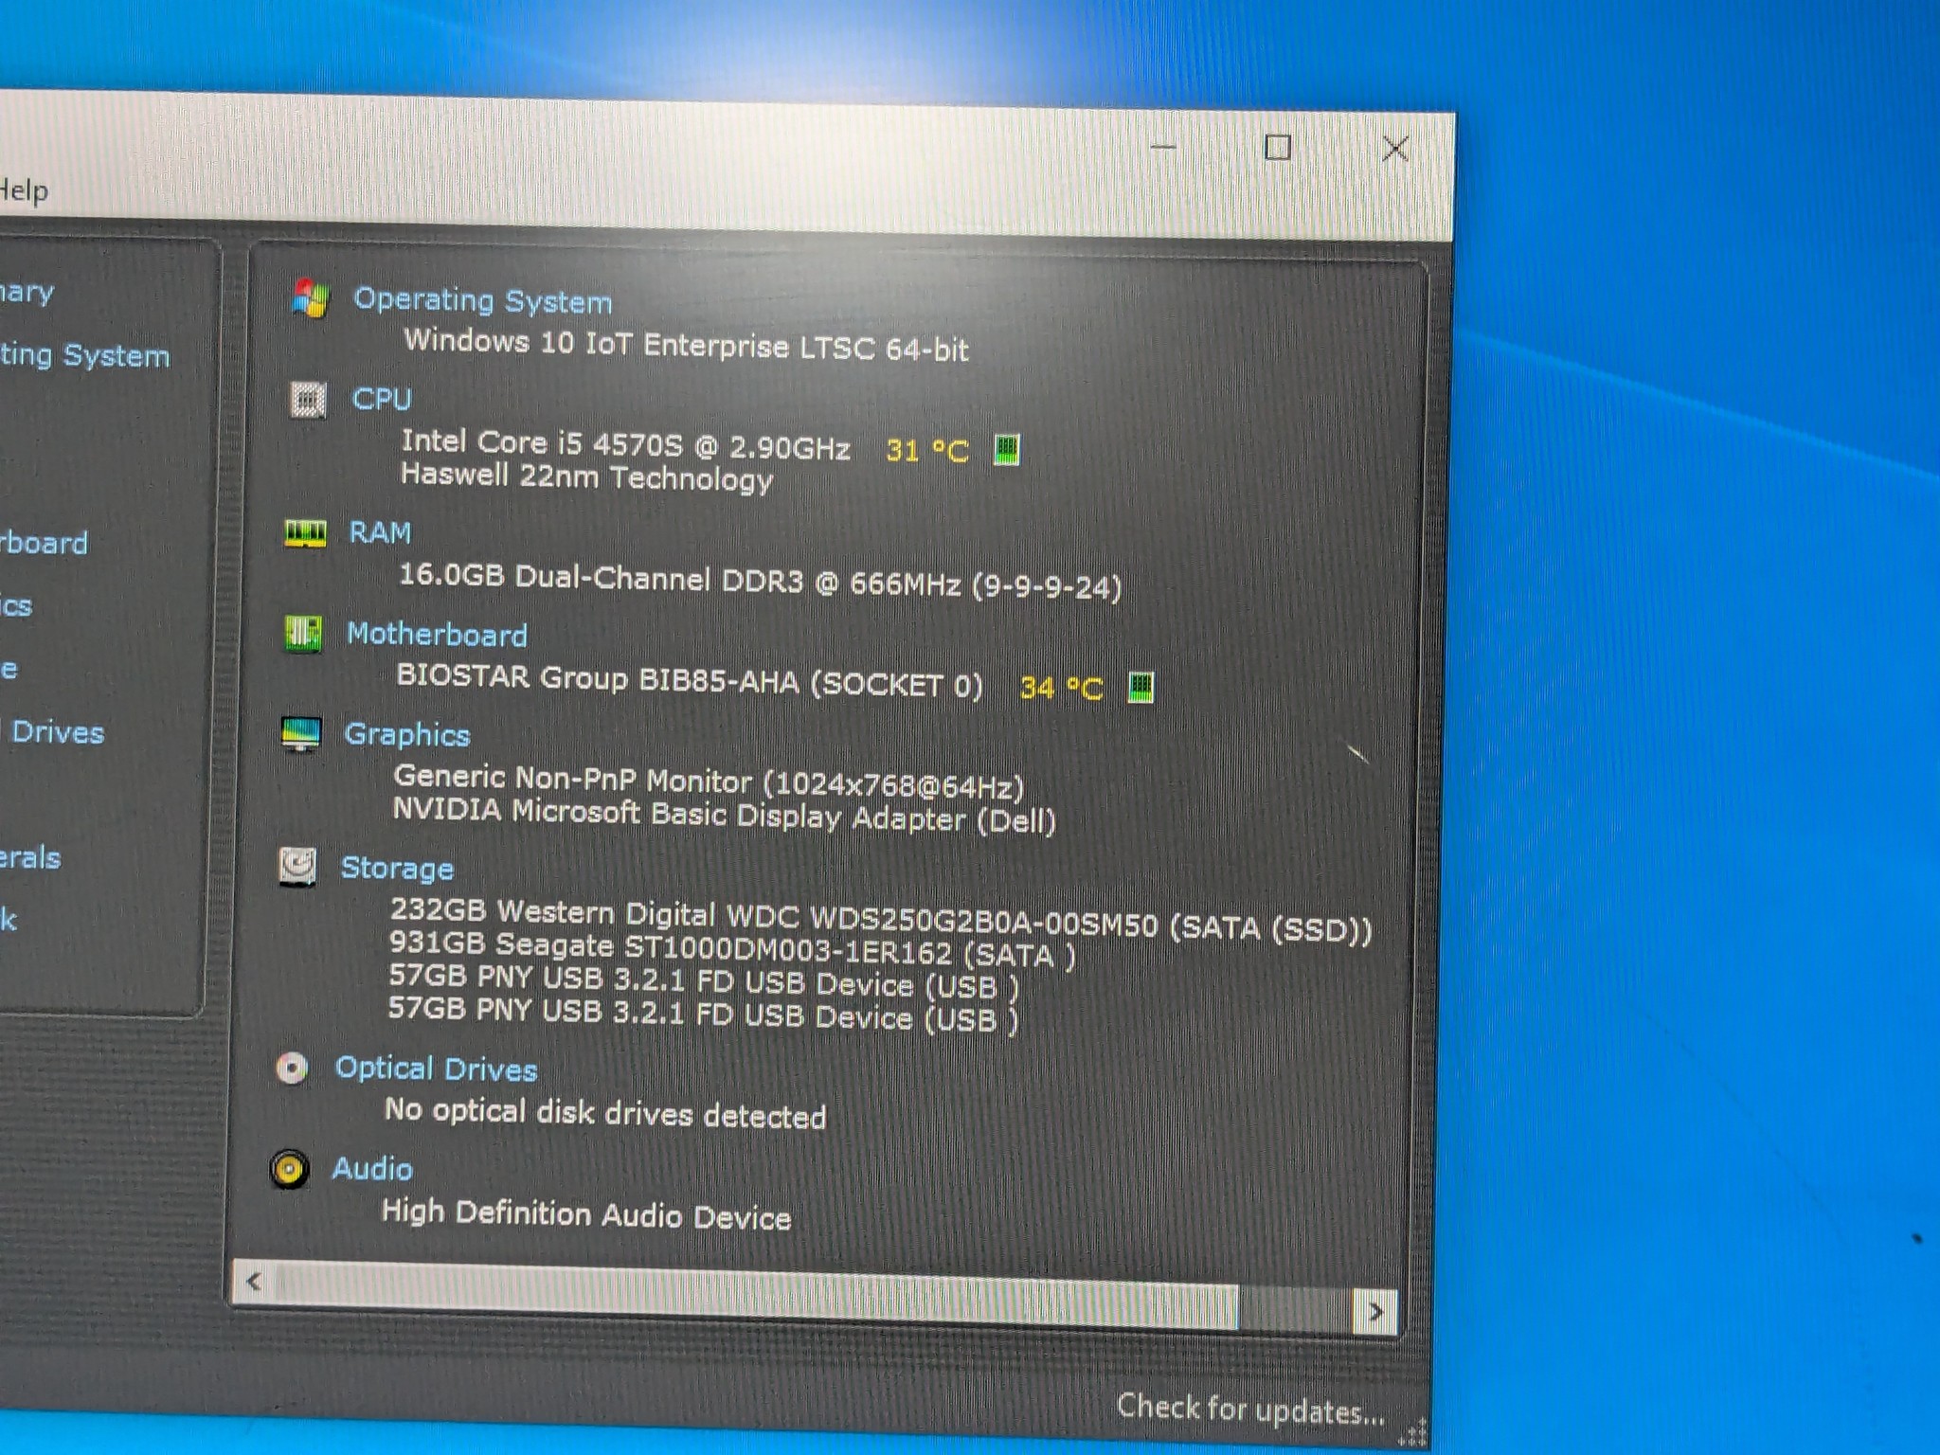Click the motherboard temperature value 34 °C

coord(1062,688)
